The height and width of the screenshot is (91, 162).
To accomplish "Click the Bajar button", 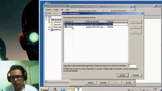I will (x=136, y=32).
